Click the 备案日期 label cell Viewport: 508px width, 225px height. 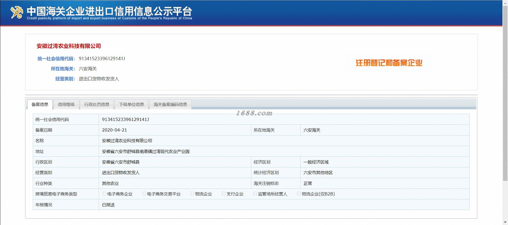pyautogui.click(x=66, y=130)
